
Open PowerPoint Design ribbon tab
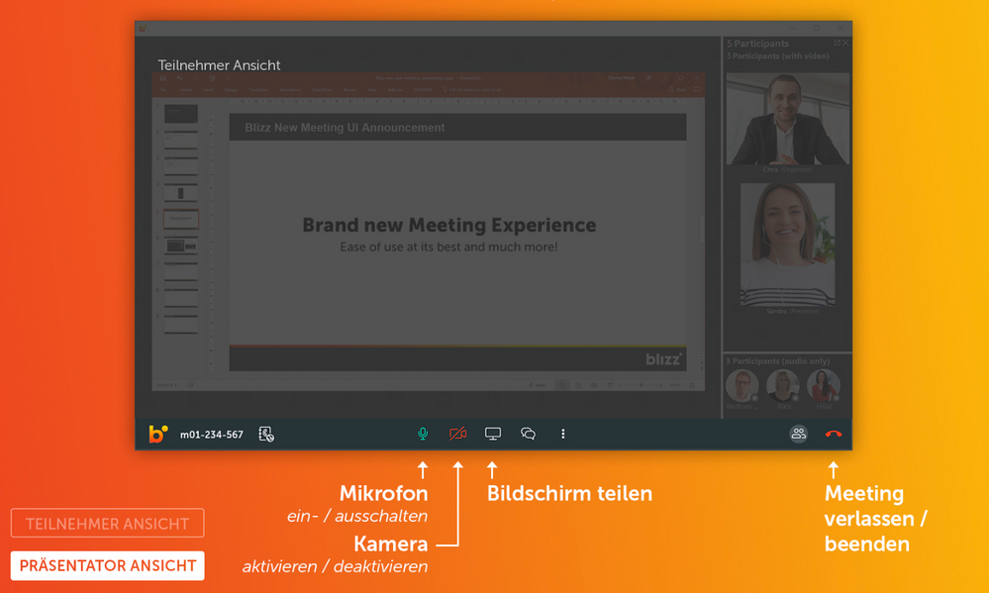coord(231,90)
